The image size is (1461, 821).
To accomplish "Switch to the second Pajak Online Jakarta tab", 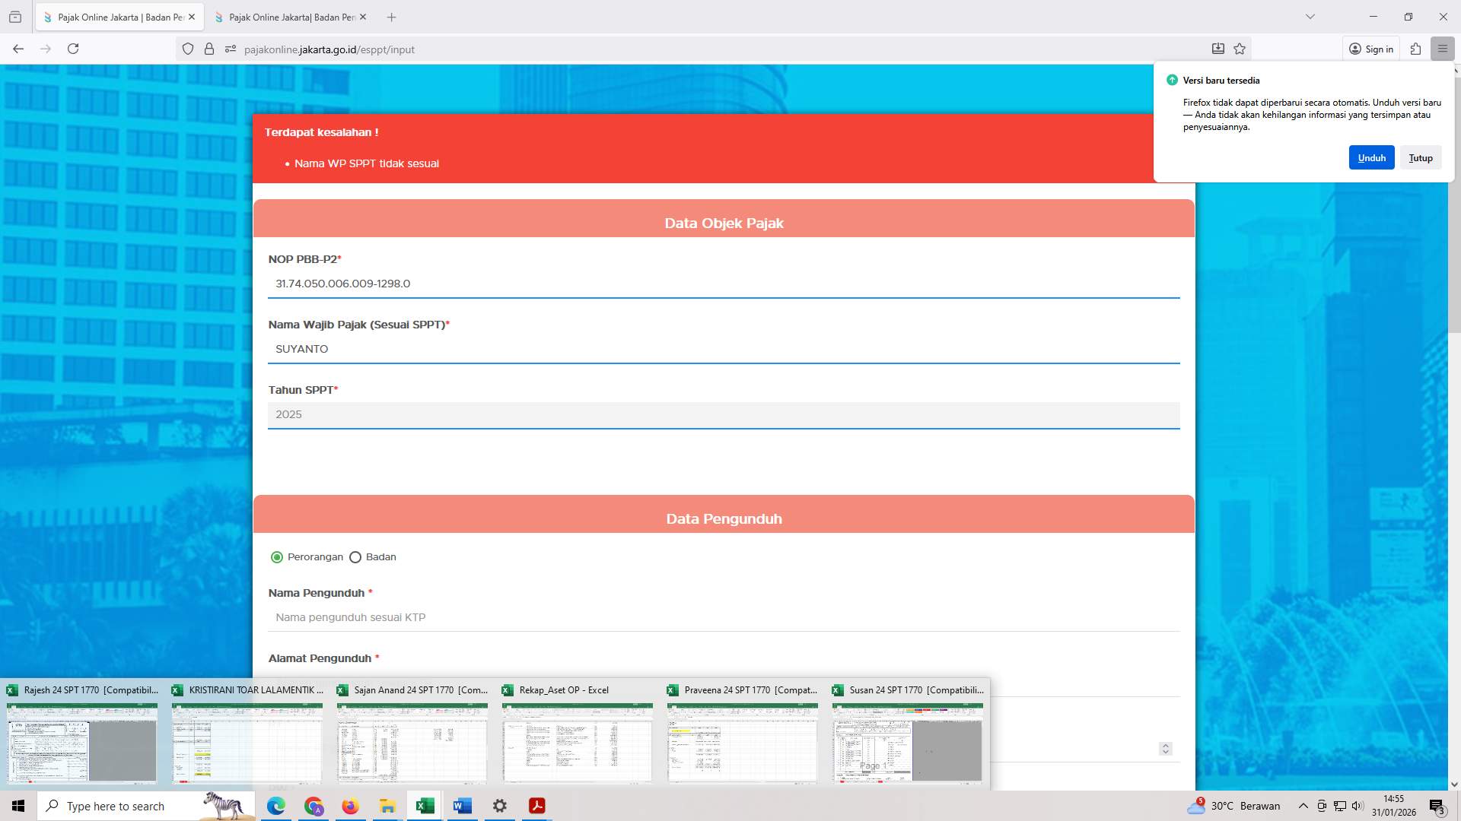I will [289, 17].
